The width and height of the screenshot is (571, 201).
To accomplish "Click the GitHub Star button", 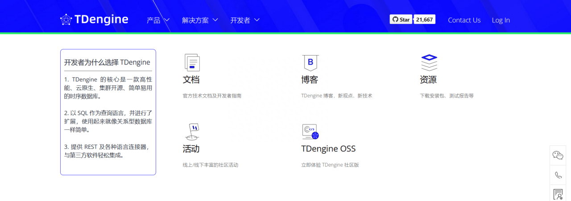I will click(x=401, y=20).
